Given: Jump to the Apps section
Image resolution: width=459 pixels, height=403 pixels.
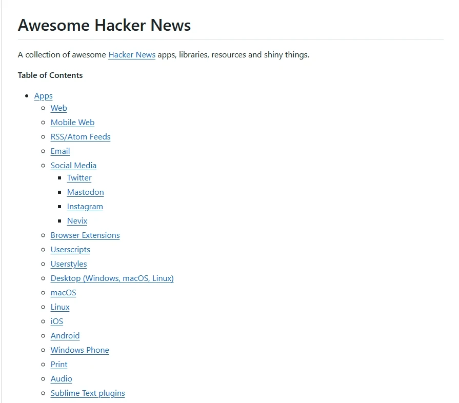Looking at the screenshot, I should coord(43,96).
